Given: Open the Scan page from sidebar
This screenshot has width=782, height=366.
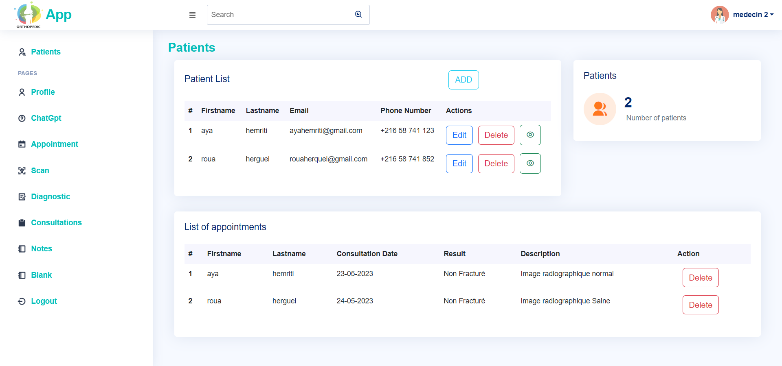Looking at the screenshot, I should [x=40, y=170].
